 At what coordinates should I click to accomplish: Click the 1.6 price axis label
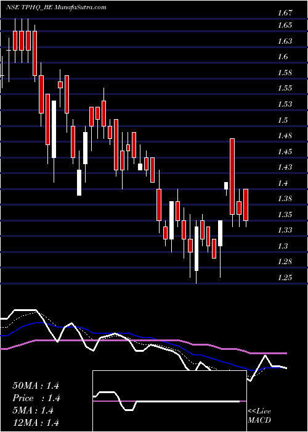283,57
